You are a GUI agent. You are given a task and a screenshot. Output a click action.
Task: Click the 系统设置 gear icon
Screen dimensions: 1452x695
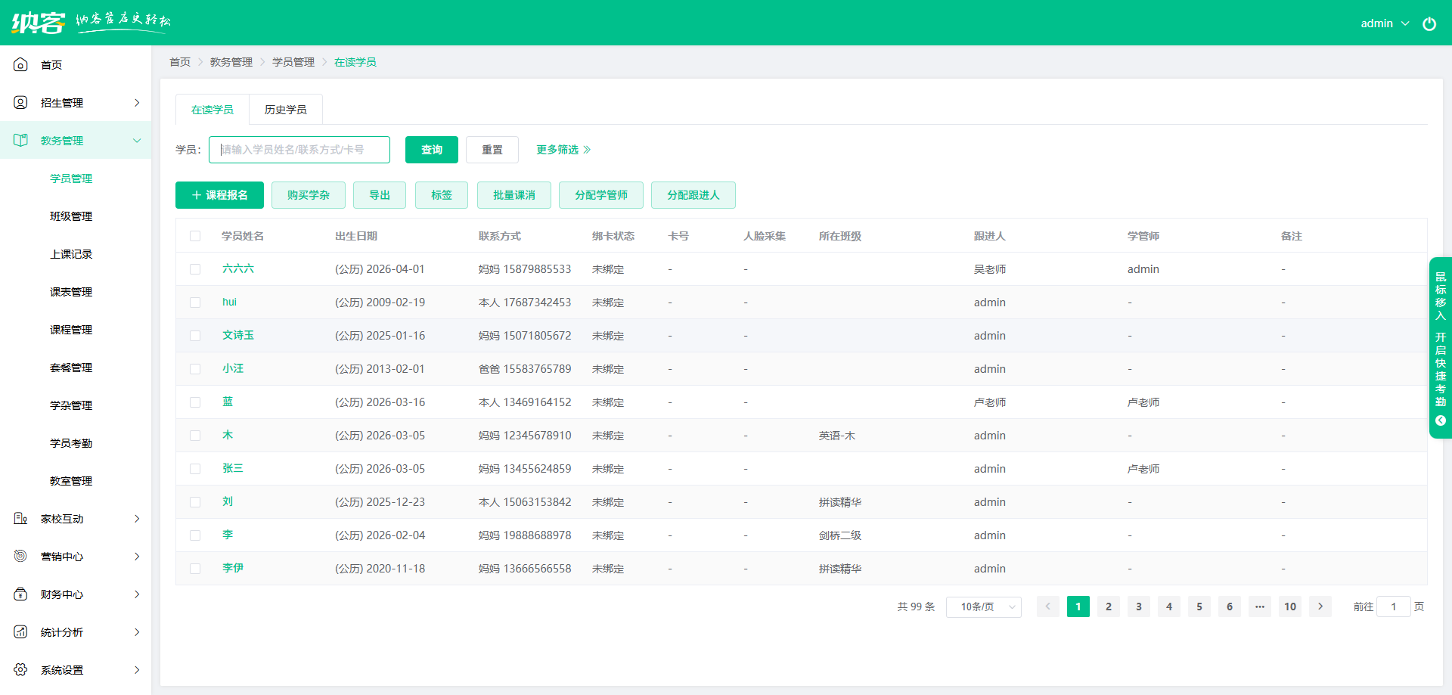21,670
